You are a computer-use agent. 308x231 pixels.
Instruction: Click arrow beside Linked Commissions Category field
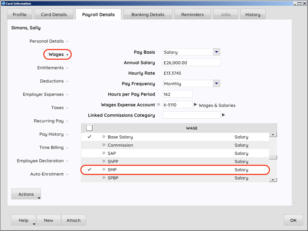tap(223, 115)
